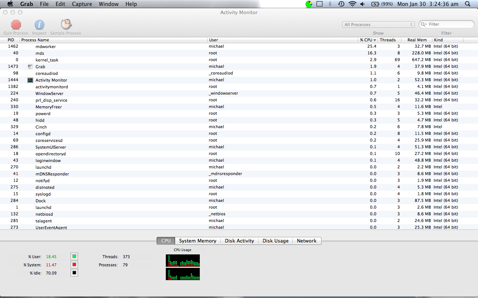Click the volume speaker menu bar icon
Image resolution: width=478 pixels, height=298 pixels.
(363, 4)
